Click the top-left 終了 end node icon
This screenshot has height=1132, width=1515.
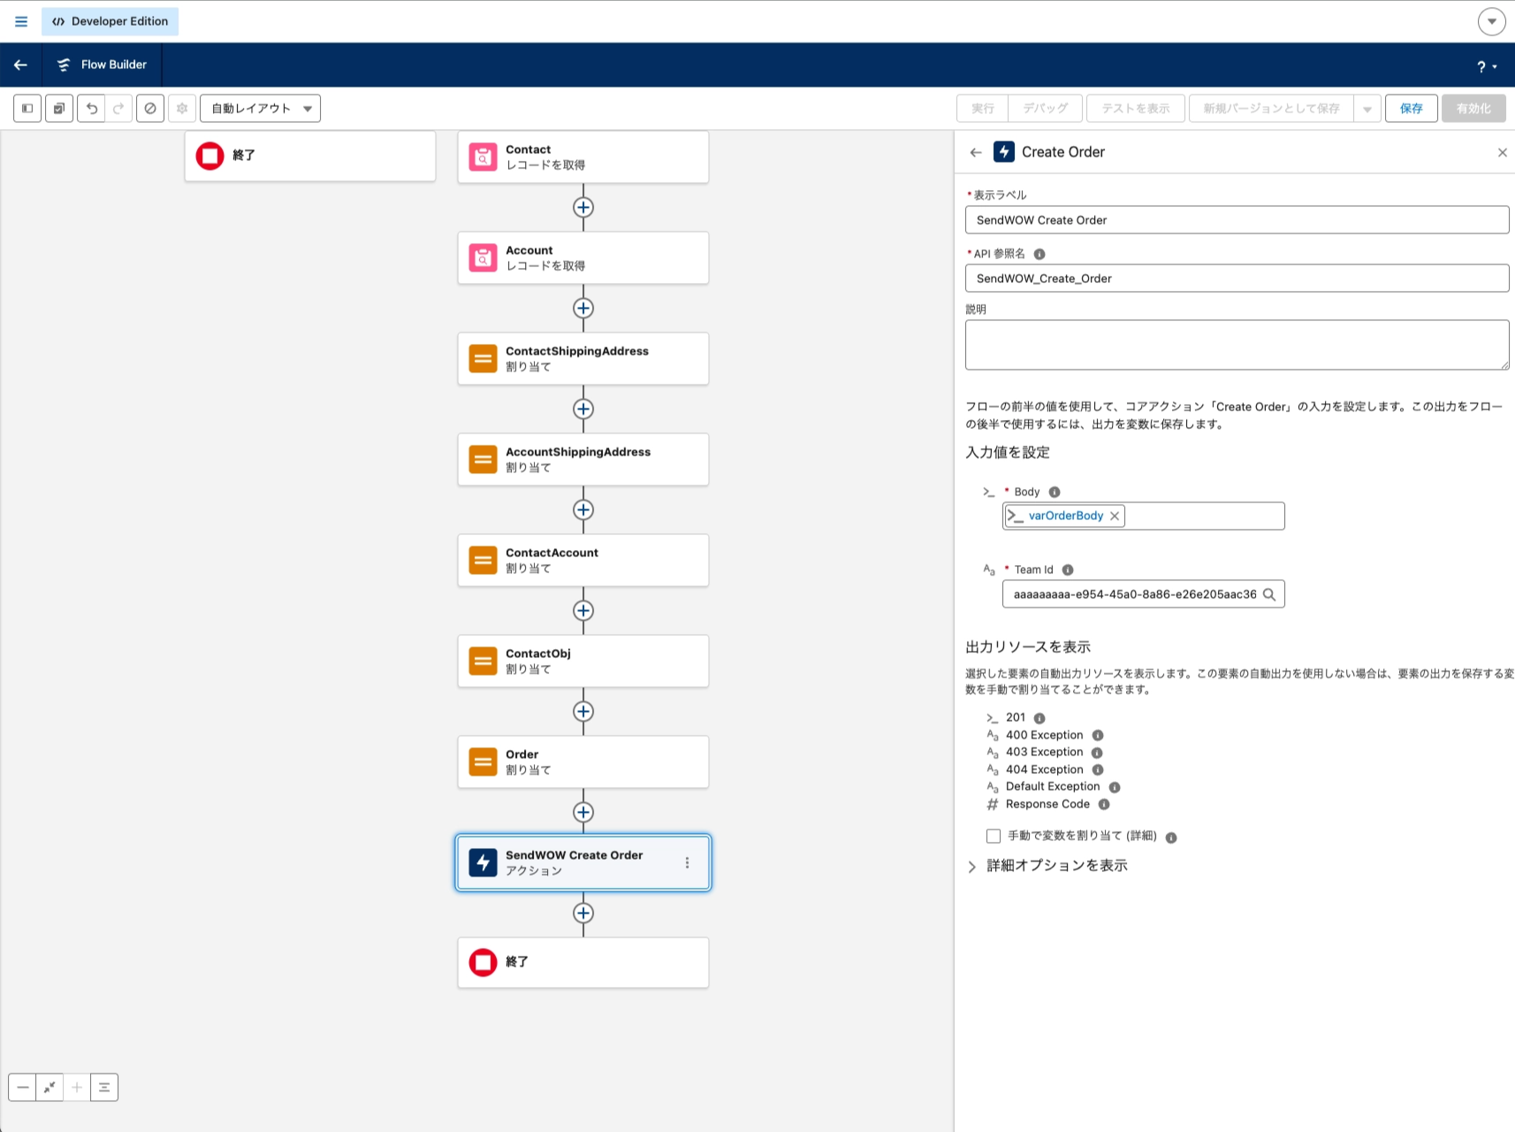(209, 156)
